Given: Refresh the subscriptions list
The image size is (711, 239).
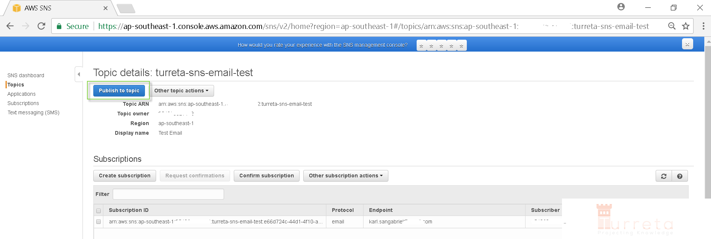Looking at the screenshot, I should (x=664, y=176).
